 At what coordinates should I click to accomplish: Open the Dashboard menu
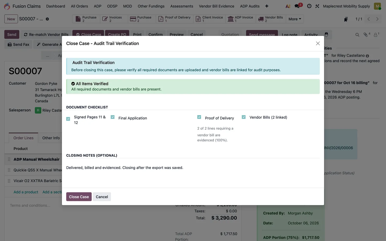coord(55,6)
